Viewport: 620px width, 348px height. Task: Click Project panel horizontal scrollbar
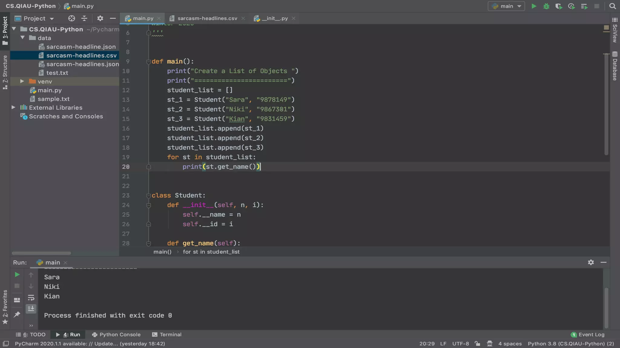[41, 253]
